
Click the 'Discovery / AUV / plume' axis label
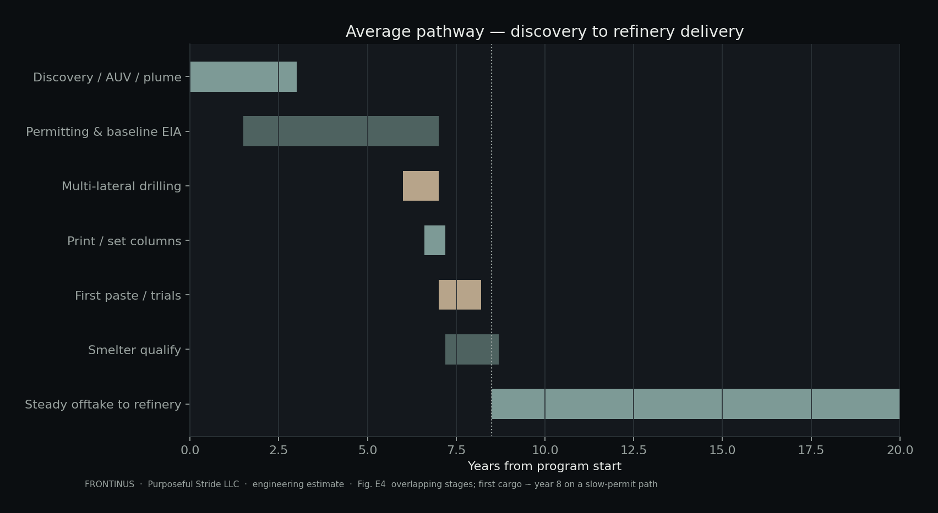coord(107,78)
